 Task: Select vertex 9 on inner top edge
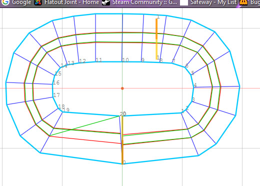point(141,62)
